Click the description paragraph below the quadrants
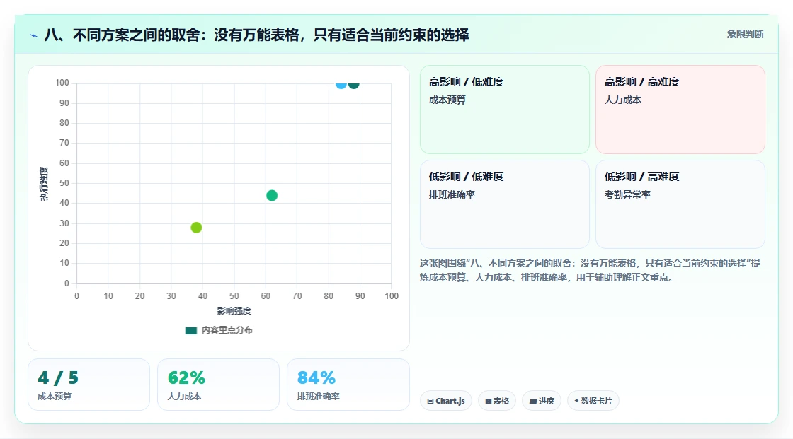This screenshot has width=793, height=439. [x=590, y=270]
